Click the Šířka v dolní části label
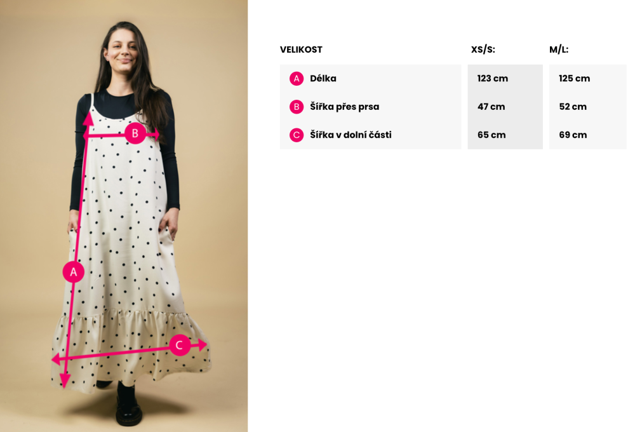The image size is (635, 432). [x=351, y=135]
